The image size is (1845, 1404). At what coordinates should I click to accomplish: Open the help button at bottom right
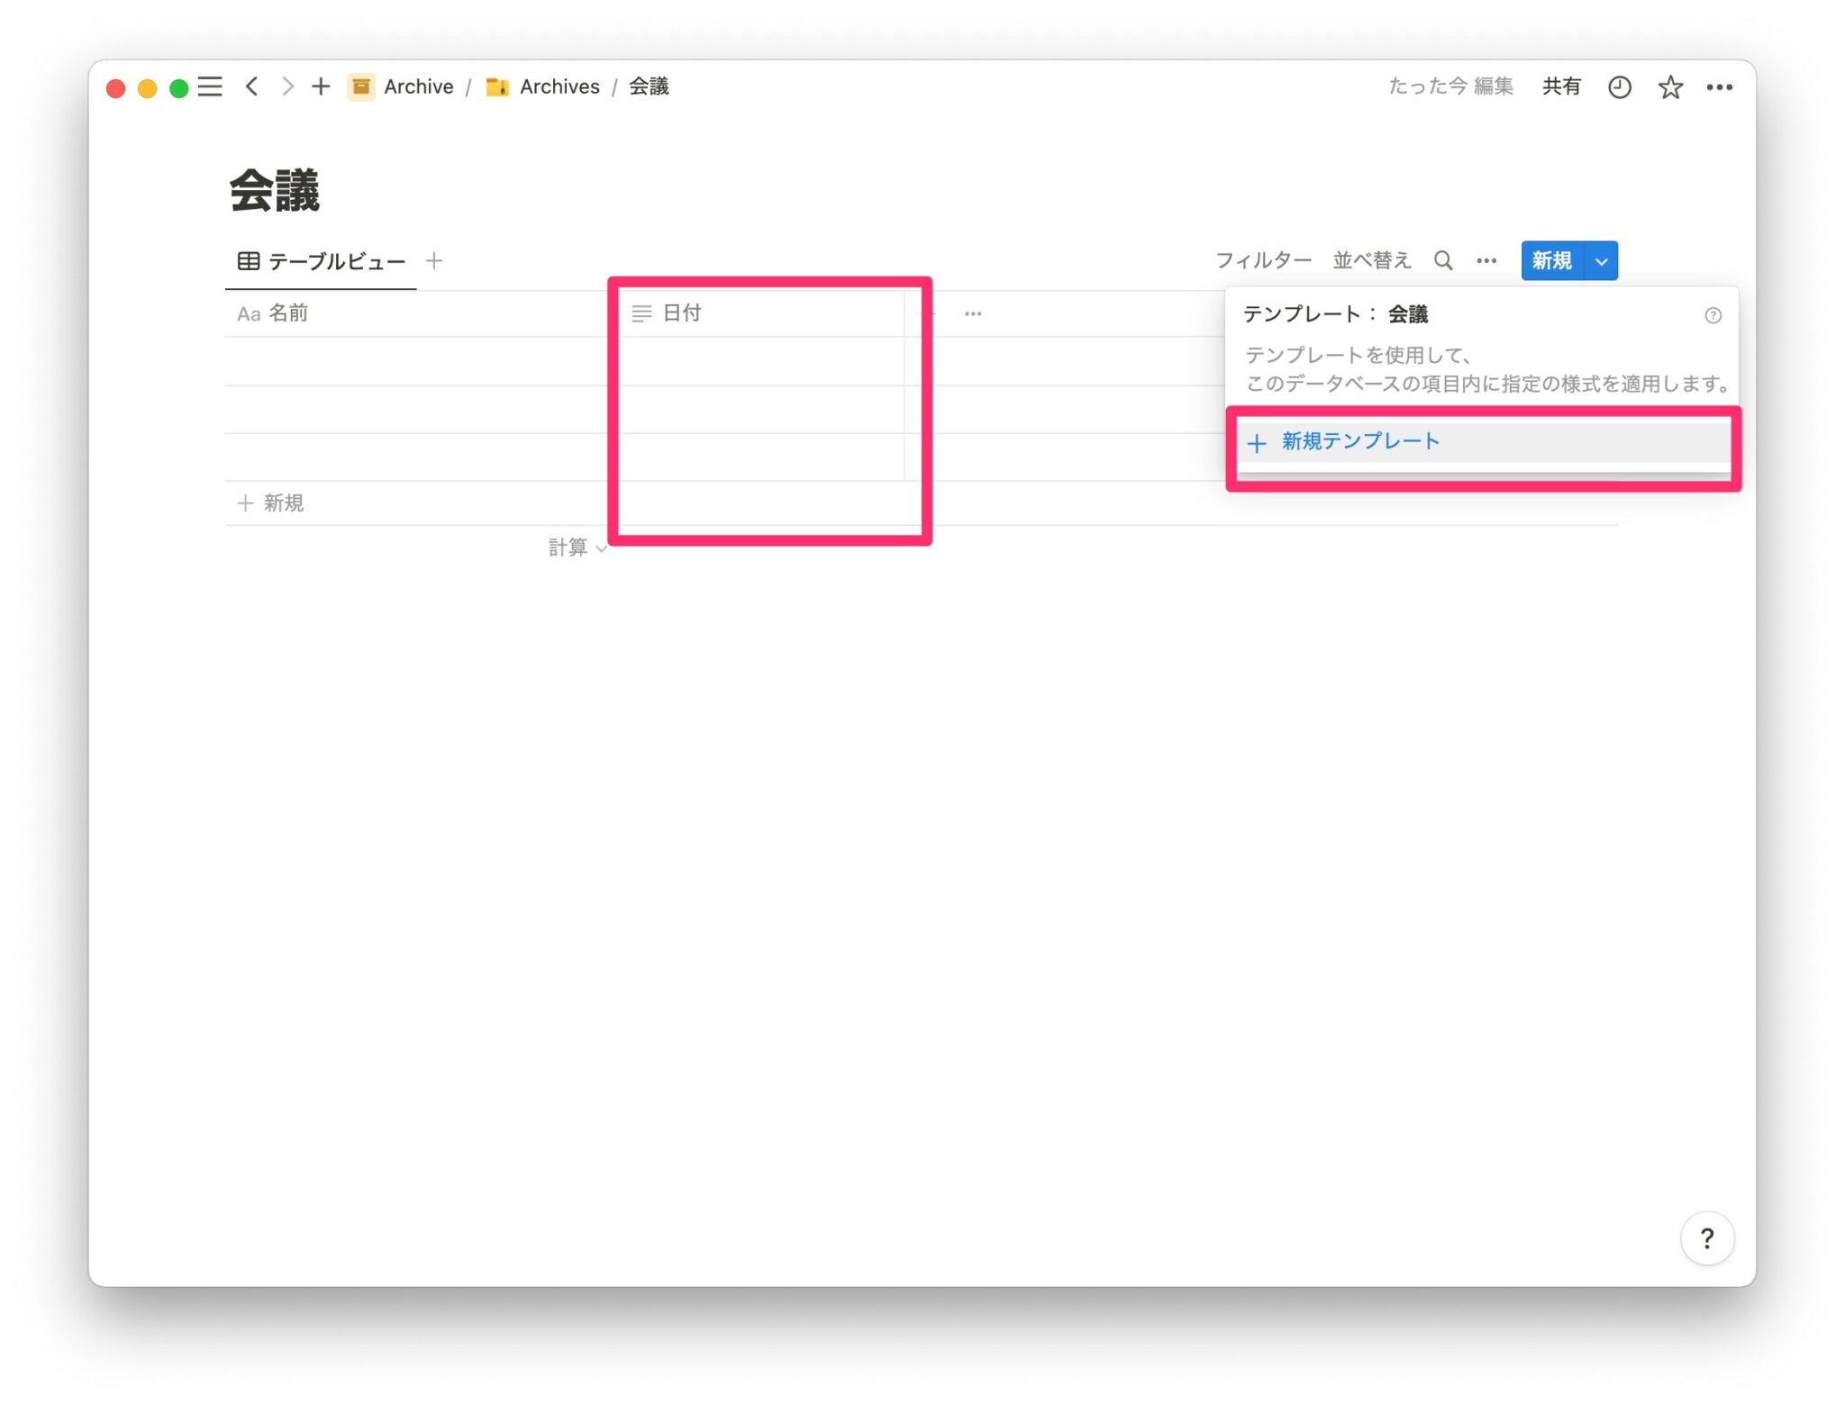1706,1238
